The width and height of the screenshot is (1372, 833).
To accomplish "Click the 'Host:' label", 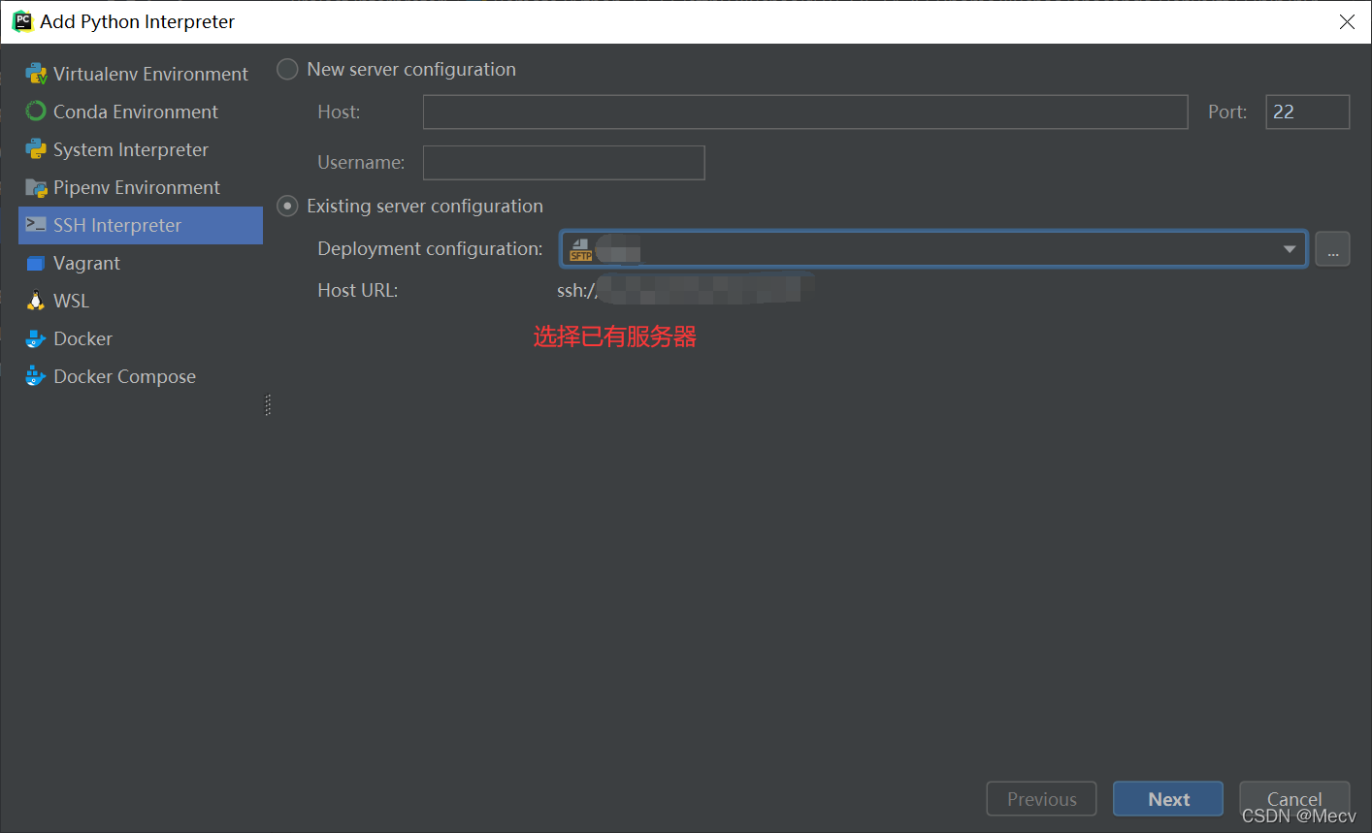I will 339,112.
